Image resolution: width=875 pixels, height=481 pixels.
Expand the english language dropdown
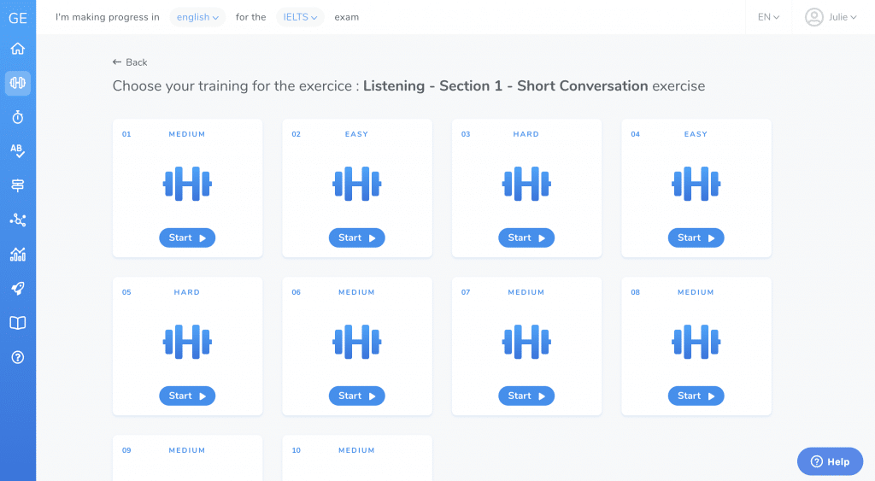197,17
